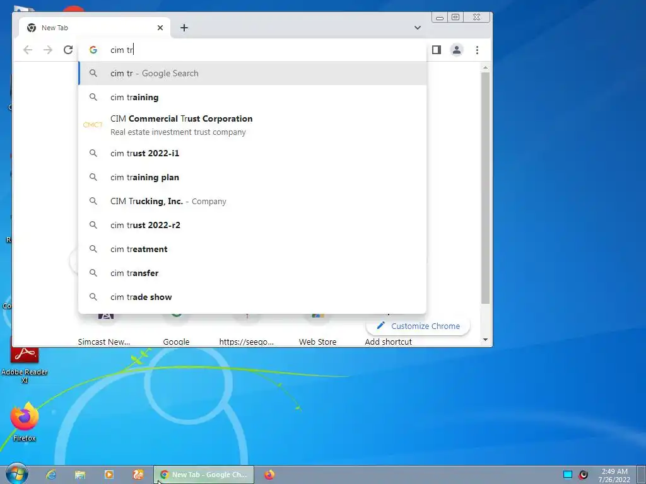Choose 'cim trade show' suggestion

pos(252,297)
